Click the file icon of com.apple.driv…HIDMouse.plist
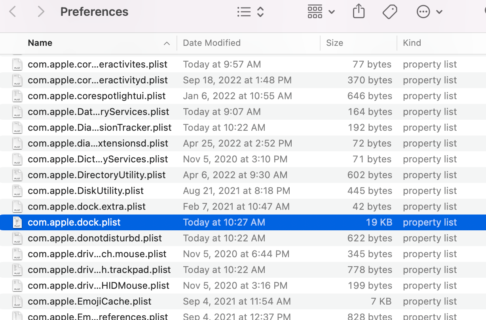 (x=17, y=286)
